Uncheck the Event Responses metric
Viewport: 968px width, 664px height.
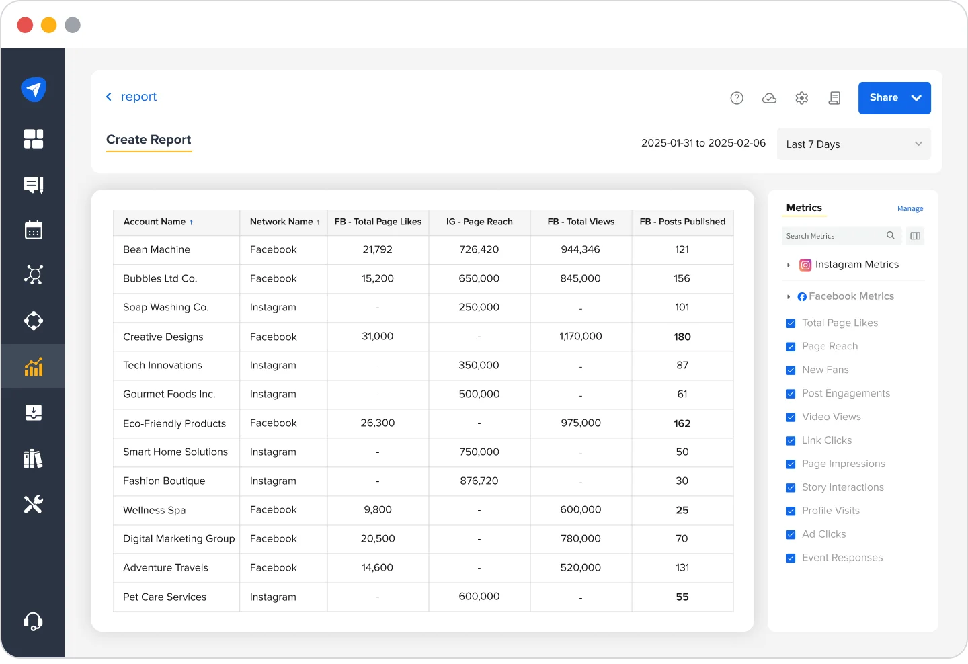tap(790, 558)
